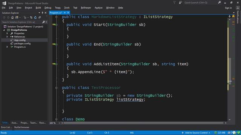Click the Solutions and Folders view switch icon
This screenshot has width=241, height=135.
(x=17, y=18)
